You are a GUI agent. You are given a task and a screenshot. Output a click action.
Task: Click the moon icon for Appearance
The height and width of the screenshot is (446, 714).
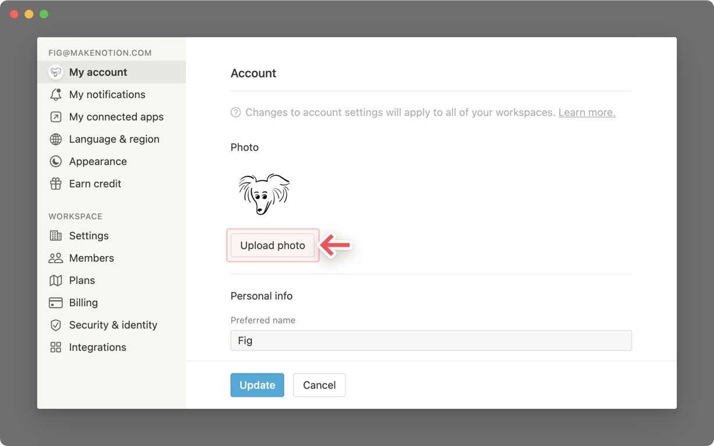(56, 161)
